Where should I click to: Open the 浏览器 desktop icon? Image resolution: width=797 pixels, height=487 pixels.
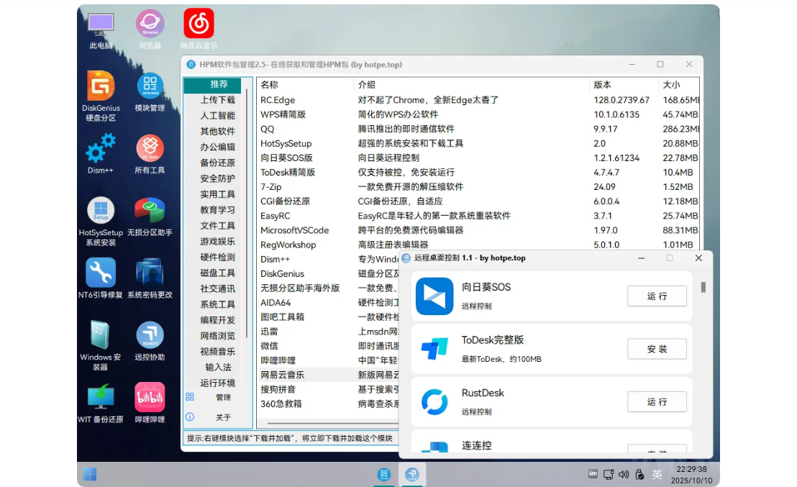pyautogui.click(x=150, y=30)
